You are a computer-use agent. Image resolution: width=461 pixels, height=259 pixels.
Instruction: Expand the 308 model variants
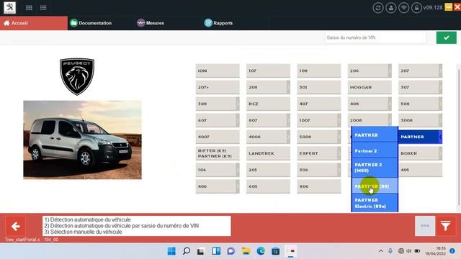click(x=238, y=104)
